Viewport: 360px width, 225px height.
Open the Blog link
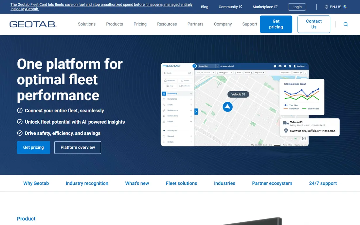pyautogui.click(x=204, y=7)
